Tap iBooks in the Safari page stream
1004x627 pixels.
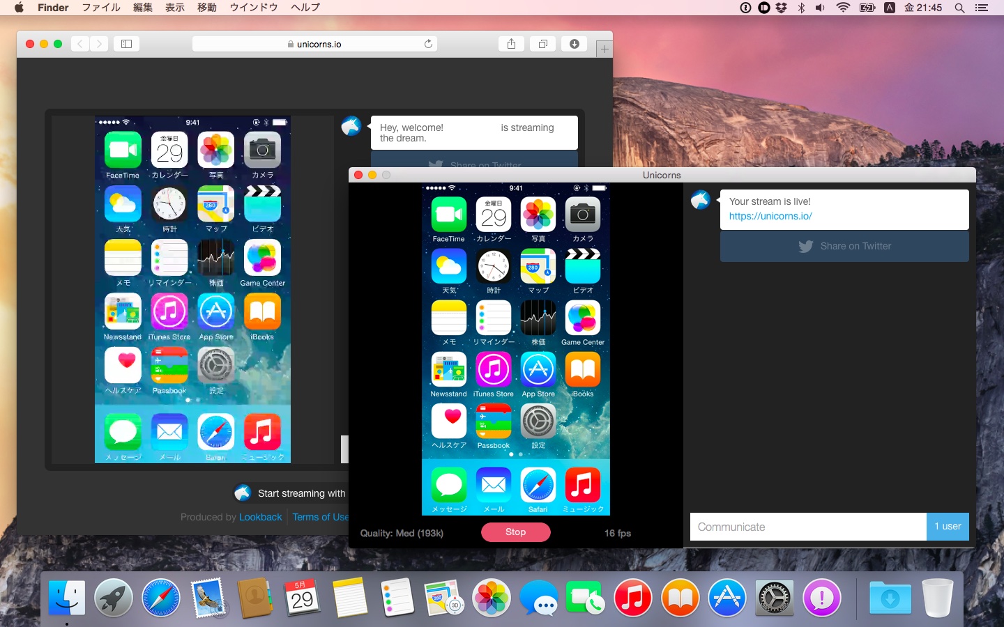click(262, 311)
